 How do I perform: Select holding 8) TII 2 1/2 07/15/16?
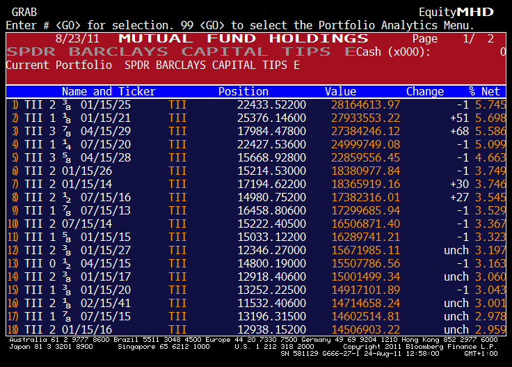pos(256,197)
